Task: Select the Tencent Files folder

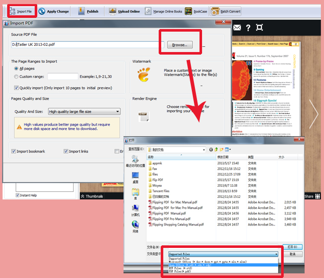Action: click(x=159, y=191)
